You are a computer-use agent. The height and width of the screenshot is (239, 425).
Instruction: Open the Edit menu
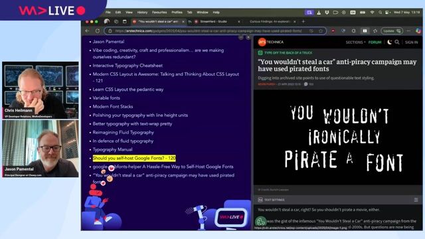click(x=118, y=13)
